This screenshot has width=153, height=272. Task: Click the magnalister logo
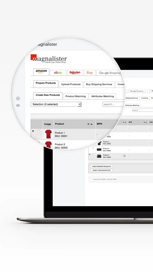(49, 59)
